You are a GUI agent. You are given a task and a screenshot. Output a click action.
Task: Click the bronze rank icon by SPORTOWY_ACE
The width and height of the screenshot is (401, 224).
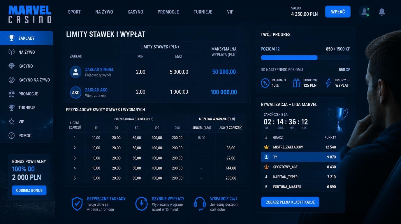coord(266,167)
